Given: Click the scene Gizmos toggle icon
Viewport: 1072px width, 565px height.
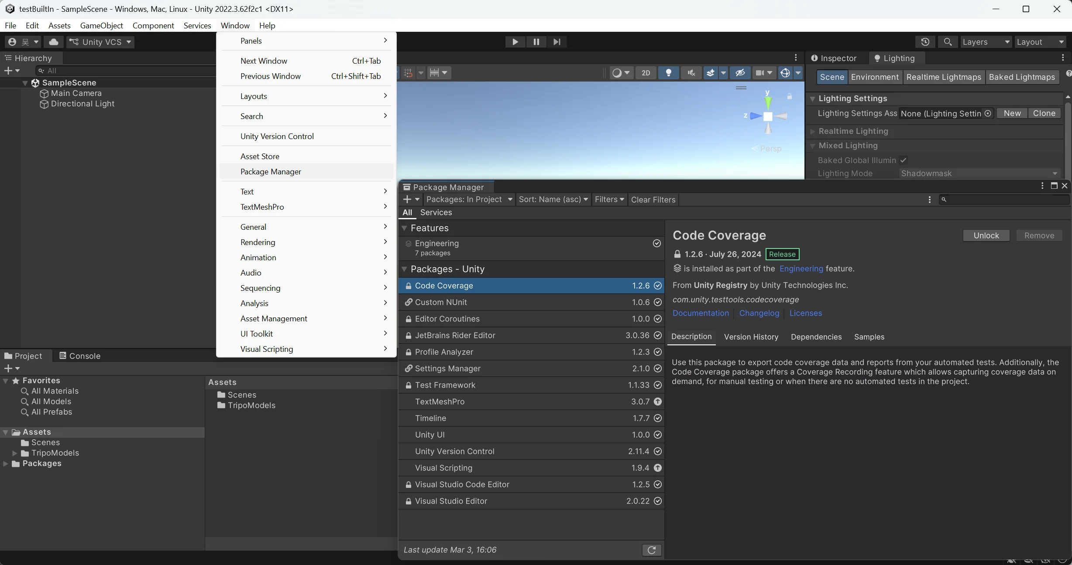Looking at the screenshot, I should (x=785, y=73).
